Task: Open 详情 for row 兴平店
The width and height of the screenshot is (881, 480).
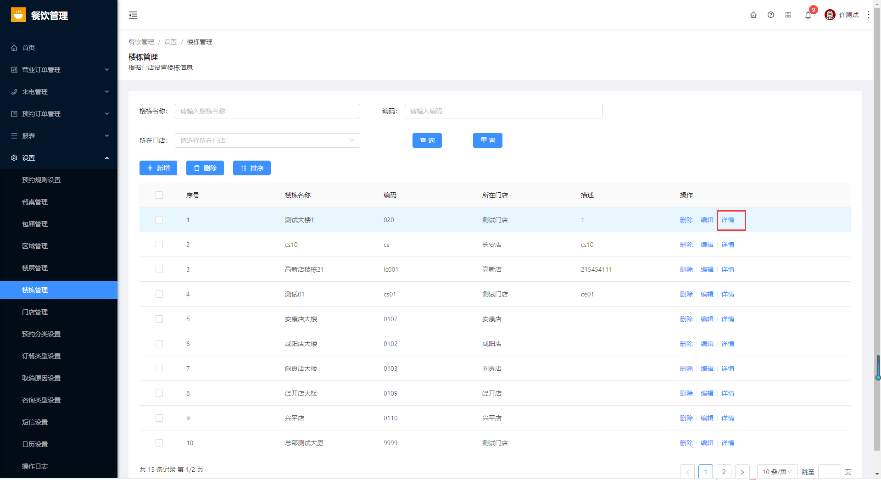Action: (x=728, y=418)
